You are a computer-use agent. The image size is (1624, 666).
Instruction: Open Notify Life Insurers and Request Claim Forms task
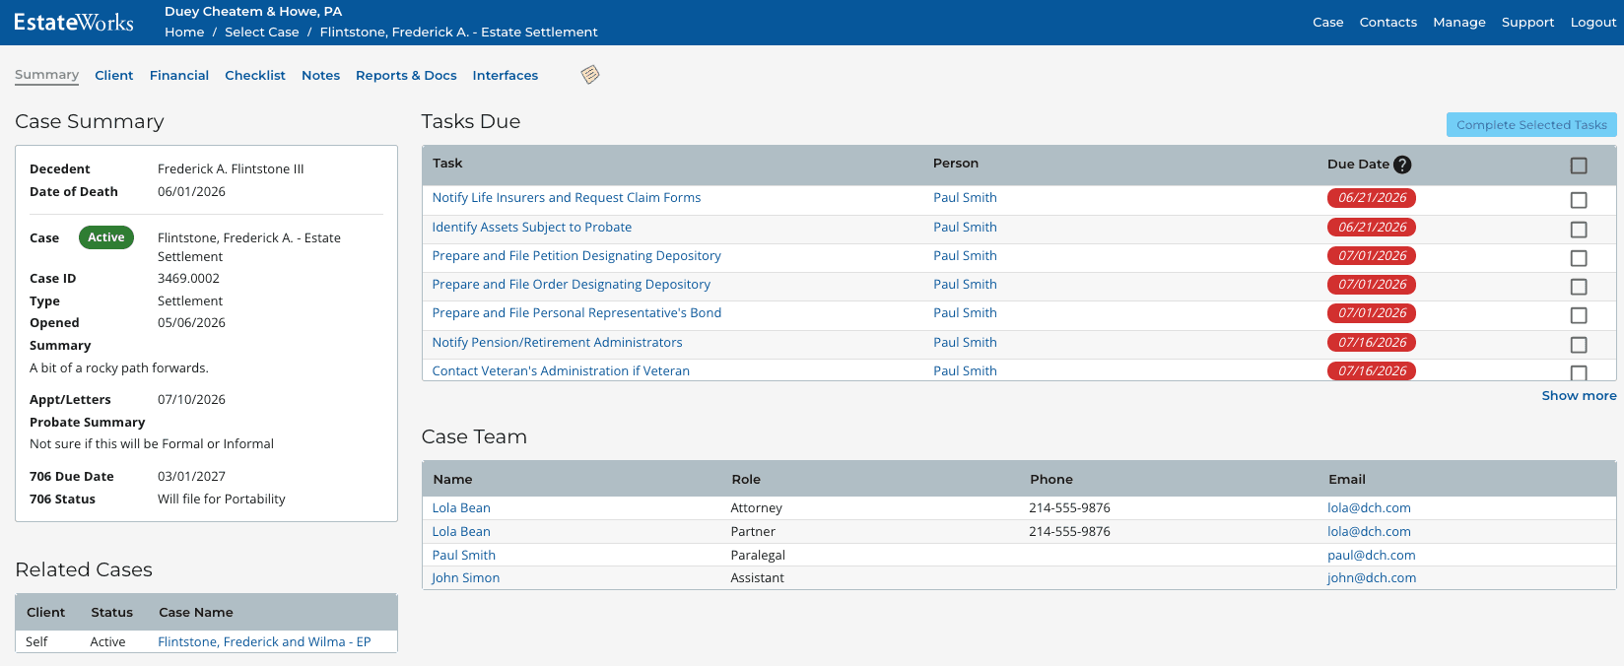click(567, 198)
